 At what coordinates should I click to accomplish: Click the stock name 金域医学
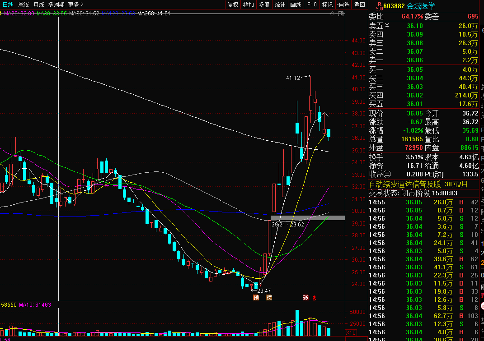coord(421,6)
